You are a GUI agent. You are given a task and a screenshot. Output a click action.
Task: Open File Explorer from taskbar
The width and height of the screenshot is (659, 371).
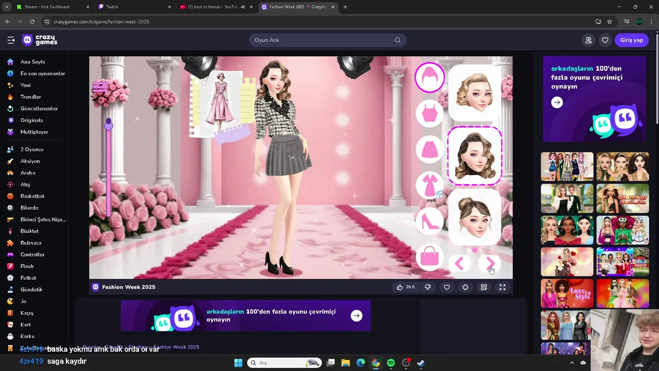pos(345,363)
